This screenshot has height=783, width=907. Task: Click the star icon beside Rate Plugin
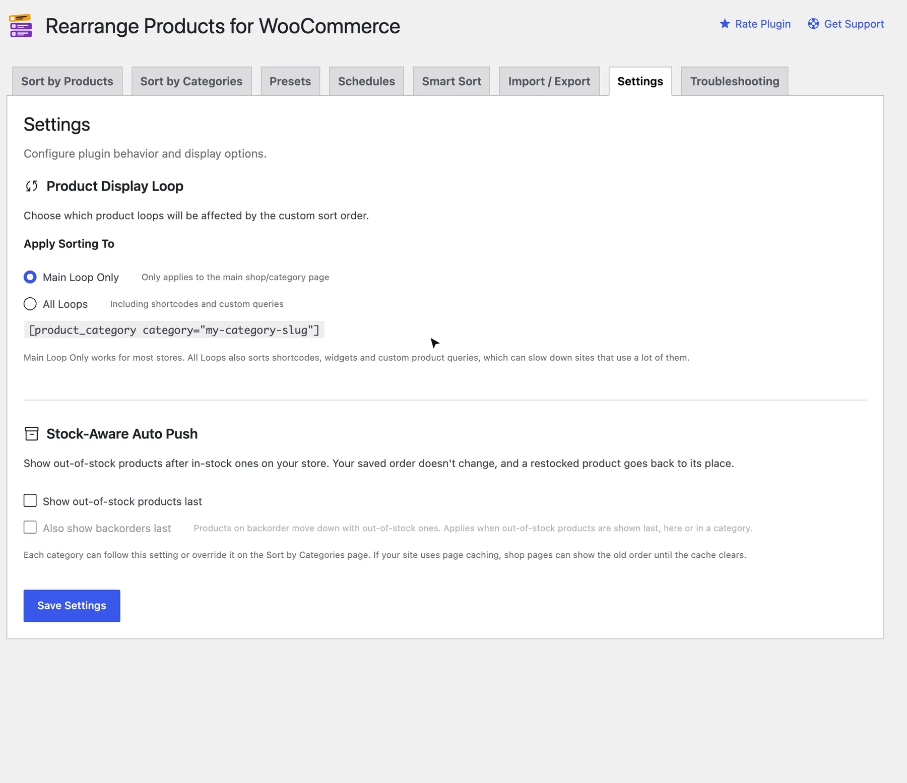725,24
